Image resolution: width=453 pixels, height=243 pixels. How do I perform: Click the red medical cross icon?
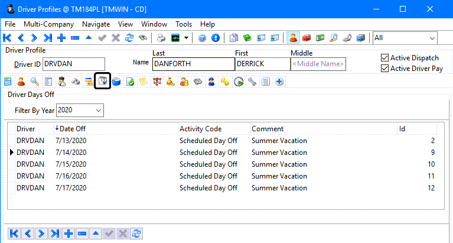point(278,82)
